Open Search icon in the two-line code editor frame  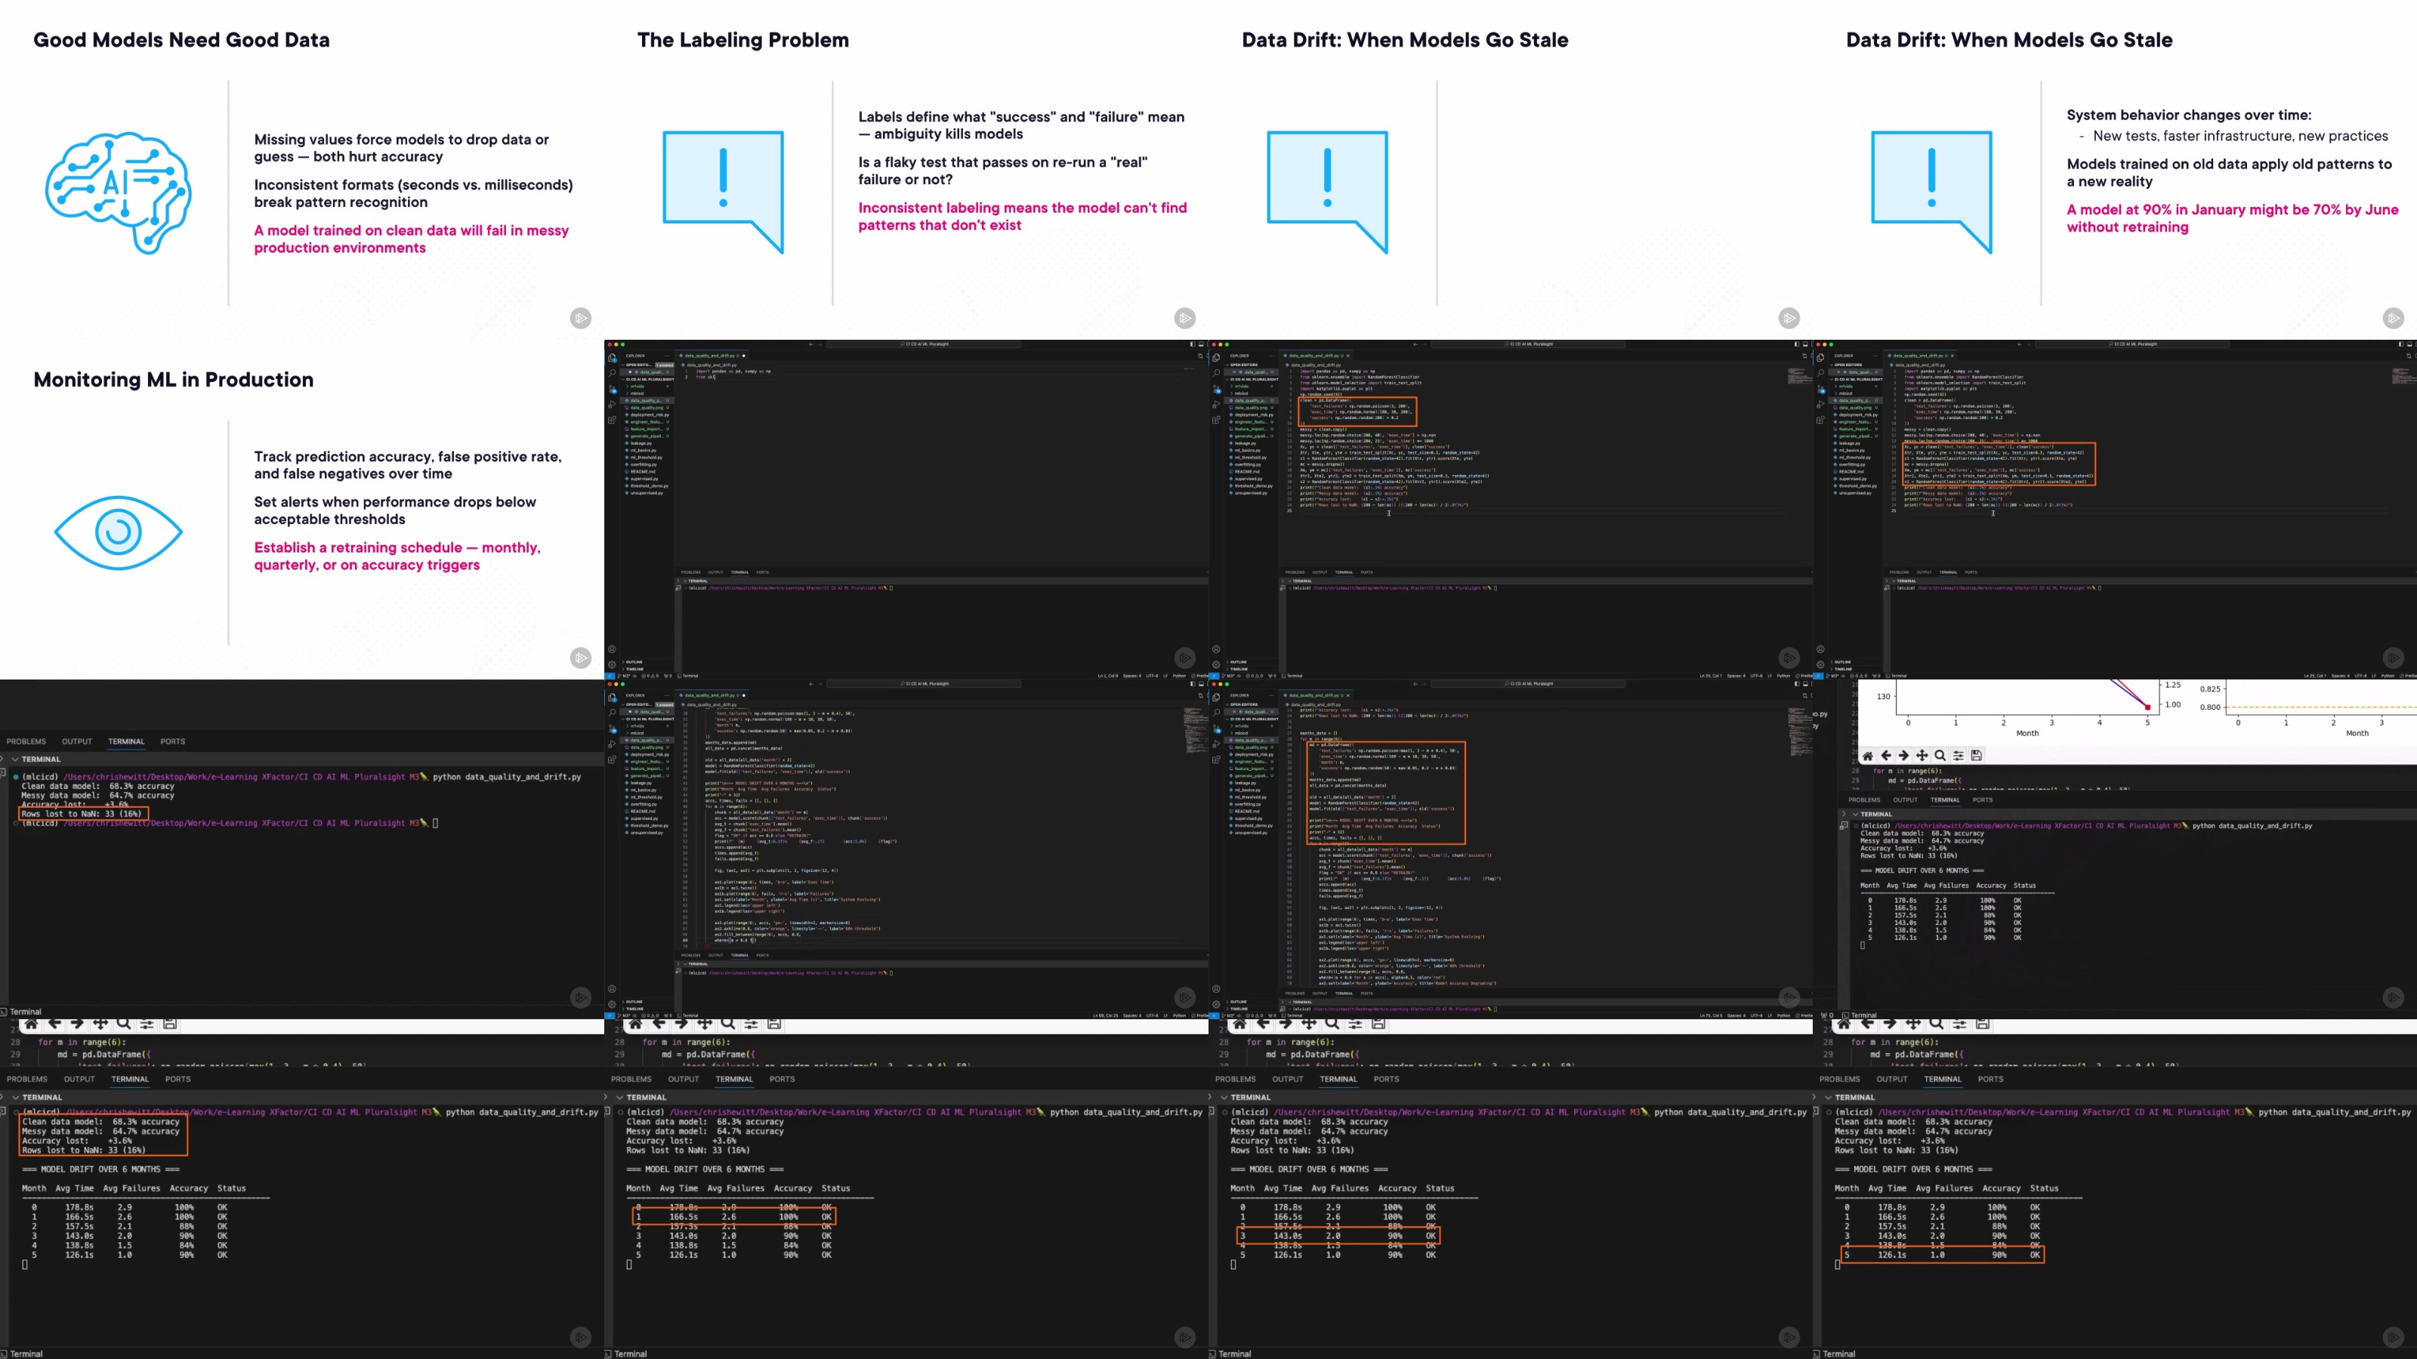(613, 373)
